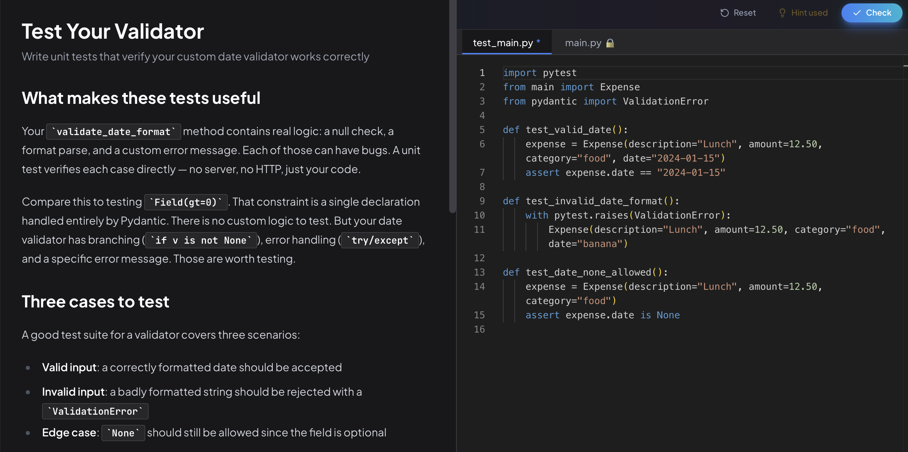908x452 pixels.
Task: Click the Reset button to restore starter code
Action: click(x=738, y=13)
